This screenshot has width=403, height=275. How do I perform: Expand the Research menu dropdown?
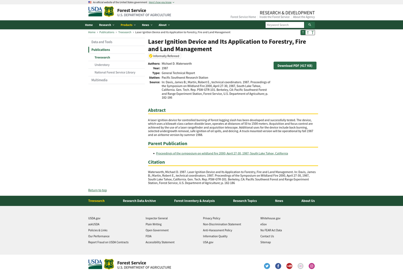point(107,25)
